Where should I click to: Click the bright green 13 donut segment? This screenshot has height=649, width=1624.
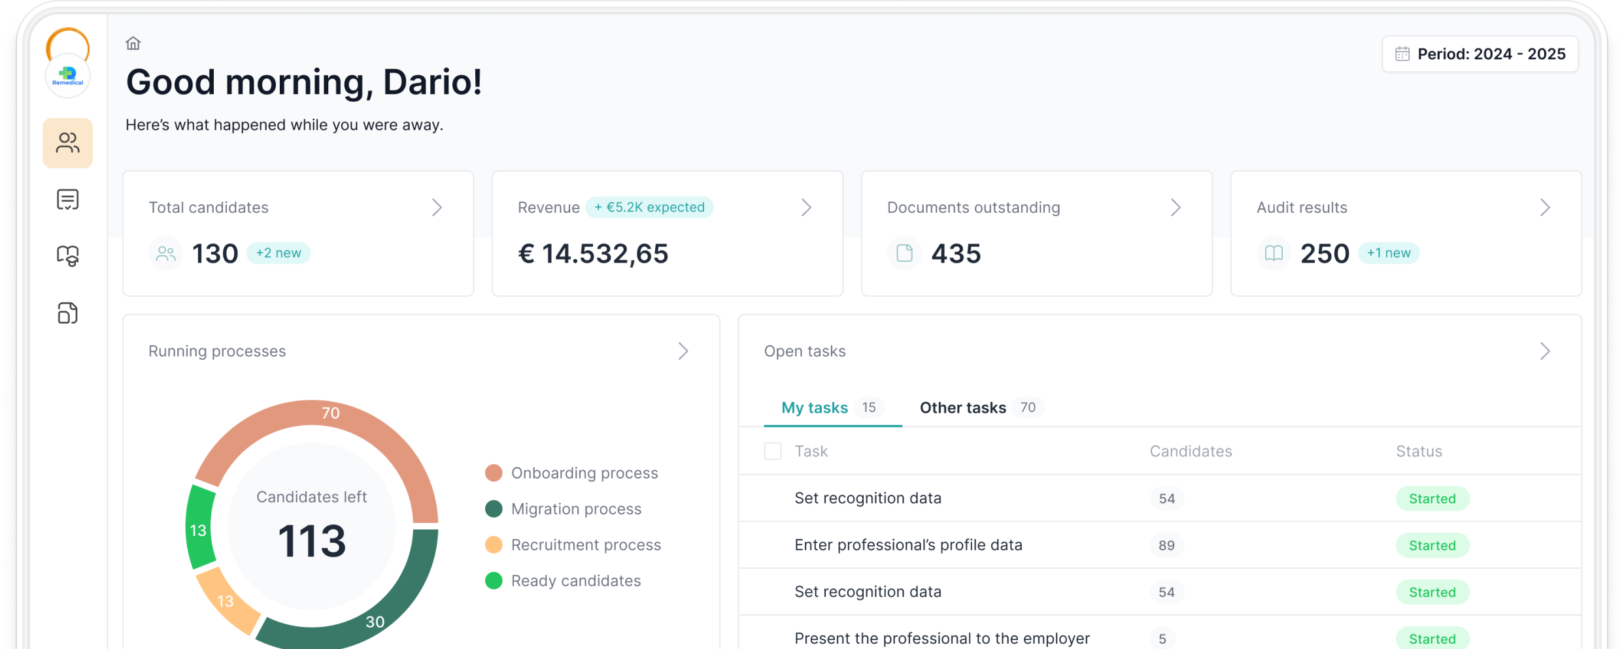pyautogui.click(x=199, y=530)
